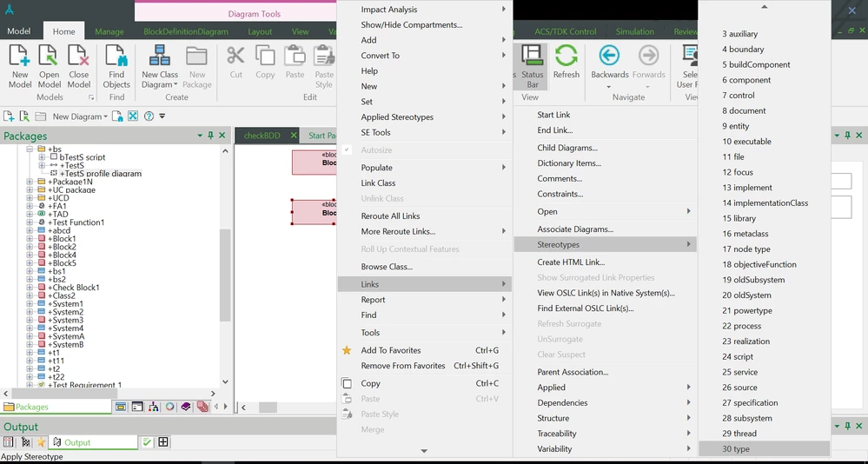Click the new document icon in quick toolbar
Screen dimensions: 868x464
tap(9, 116)
